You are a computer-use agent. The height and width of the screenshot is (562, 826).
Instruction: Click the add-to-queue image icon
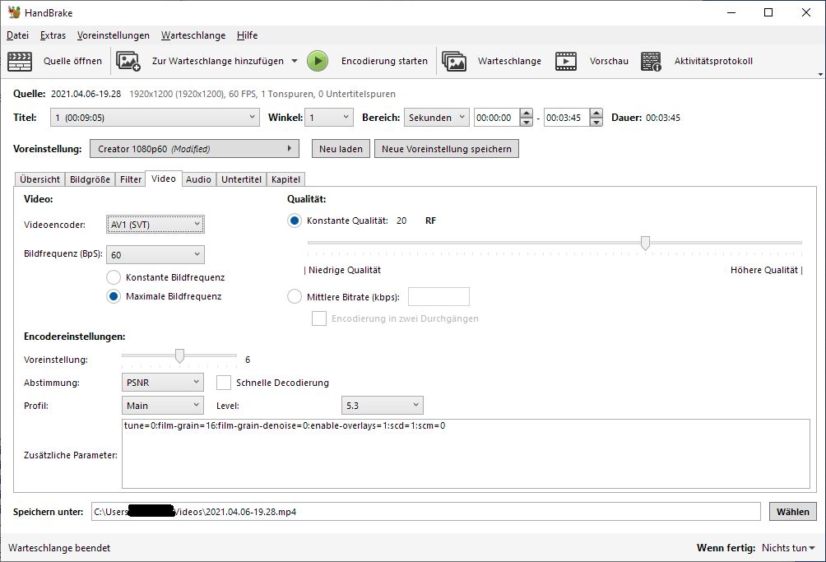tap(128, 61)
